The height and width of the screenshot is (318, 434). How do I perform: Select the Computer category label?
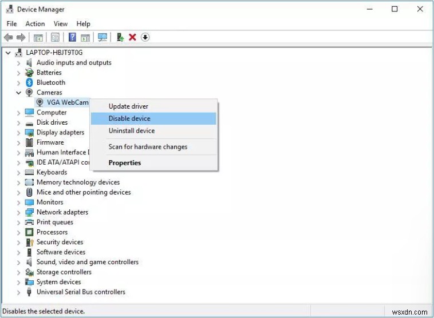52,113
